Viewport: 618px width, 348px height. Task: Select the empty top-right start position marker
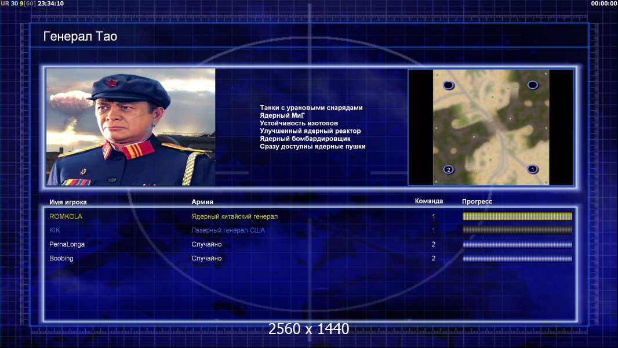pyautogui.click(x=532, y=85)
